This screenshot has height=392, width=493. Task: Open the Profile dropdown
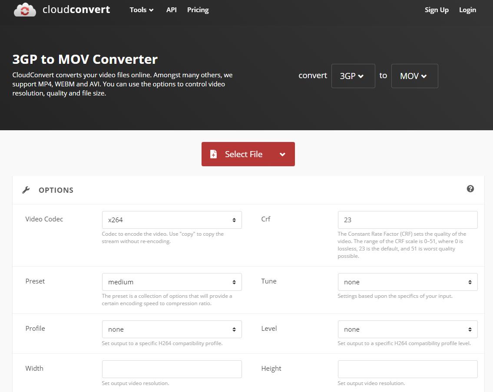tap(172, 329)
